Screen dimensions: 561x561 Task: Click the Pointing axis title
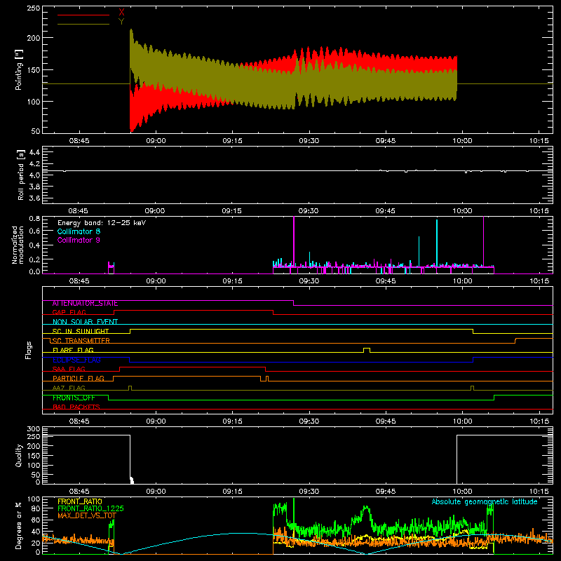19,69
